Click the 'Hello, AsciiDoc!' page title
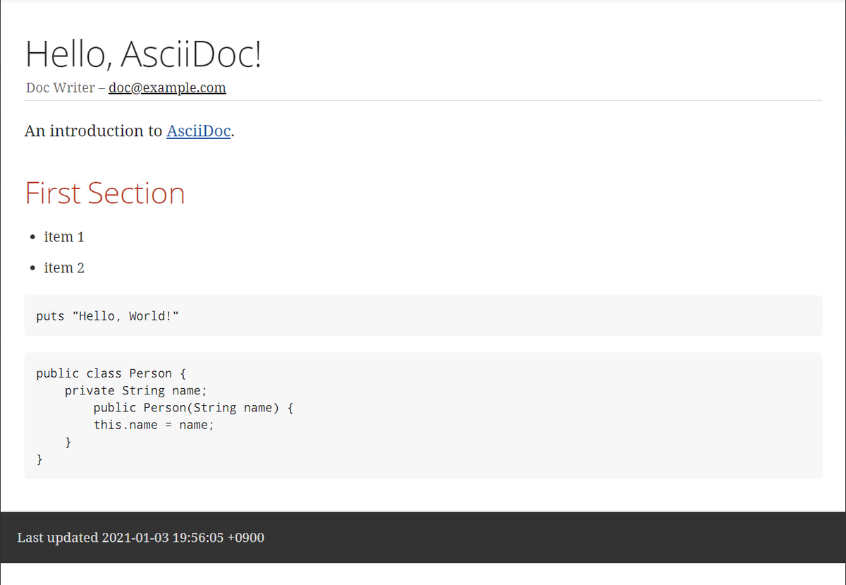Viewport: 846px width, 585px height. (143, 54)
